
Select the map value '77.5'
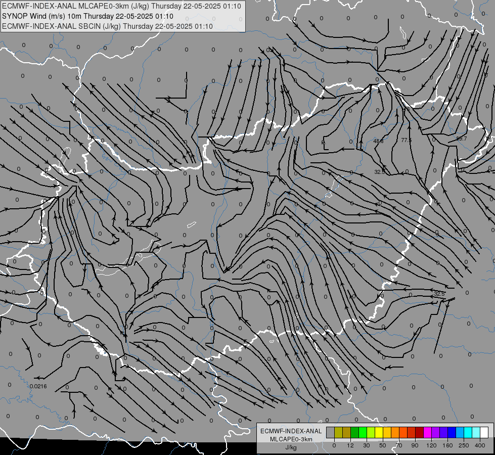[x=407, y=140]
